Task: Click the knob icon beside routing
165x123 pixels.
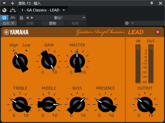Action: point(4,10)
